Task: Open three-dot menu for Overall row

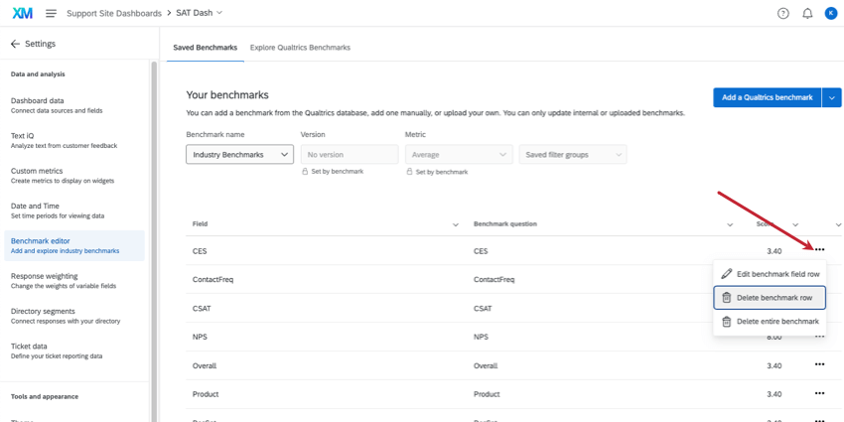Action: coord(819,365)
